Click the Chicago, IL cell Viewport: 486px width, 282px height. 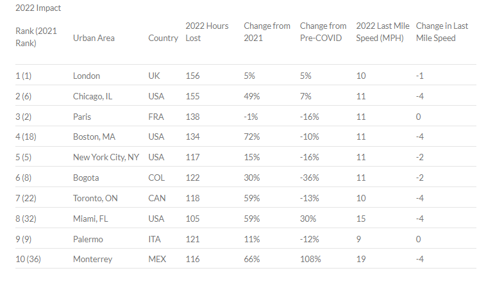93,96
